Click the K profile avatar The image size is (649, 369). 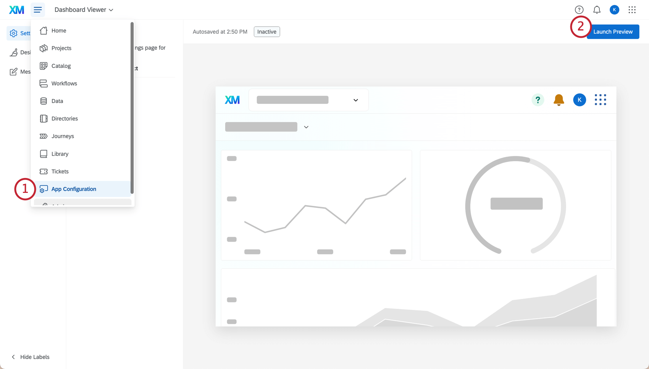point(614,10)
